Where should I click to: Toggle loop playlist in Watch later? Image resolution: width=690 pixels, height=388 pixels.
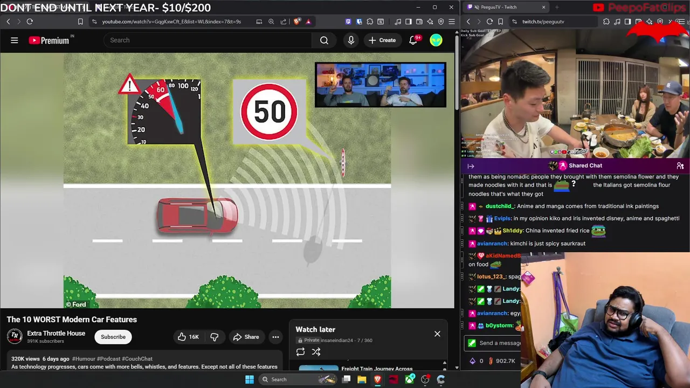pos(300,352)
